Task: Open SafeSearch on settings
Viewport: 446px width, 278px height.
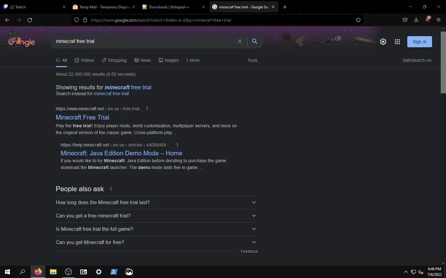Action: click(x=417, y=60)
